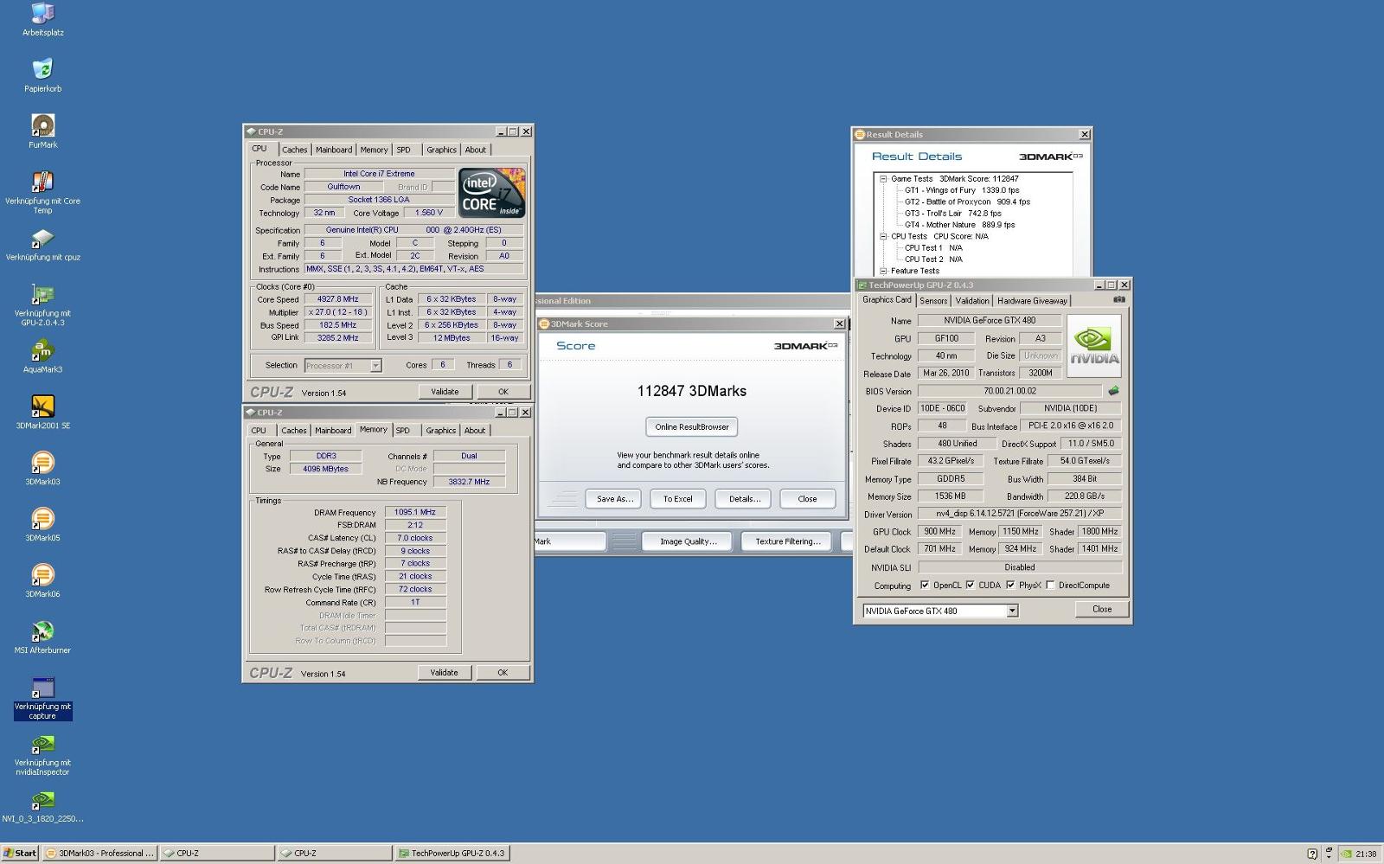This screenshot has width=1384, height=864.
Task: Click Validate in the upper CPU-Z window
Action: pyautogui.click(x=445, y=392)
